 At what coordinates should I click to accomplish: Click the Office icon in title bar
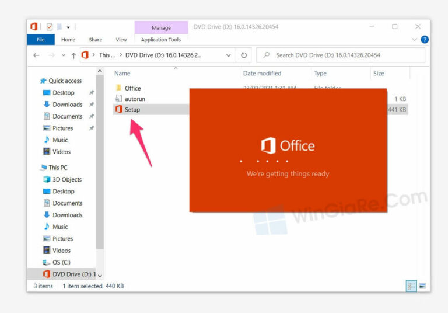click(34, 27)
